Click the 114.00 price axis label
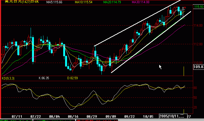The height and width of the screenshot is (121, 204). [198, 26]
